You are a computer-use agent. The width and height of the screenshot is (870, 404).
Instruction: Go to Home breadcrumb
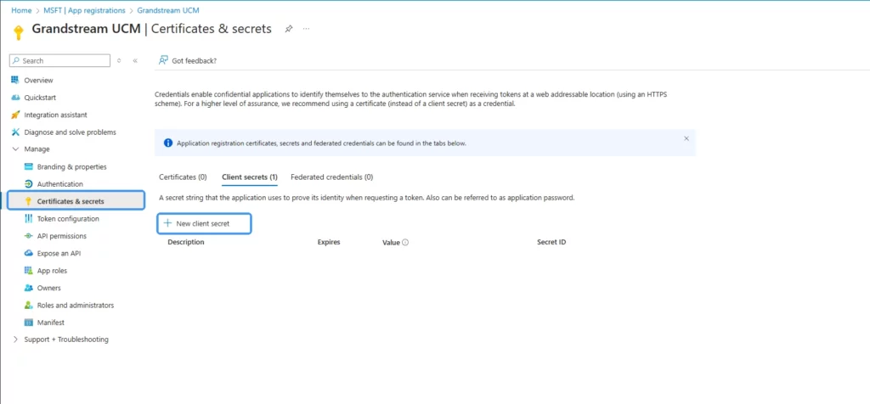click(x=21, y=10)
